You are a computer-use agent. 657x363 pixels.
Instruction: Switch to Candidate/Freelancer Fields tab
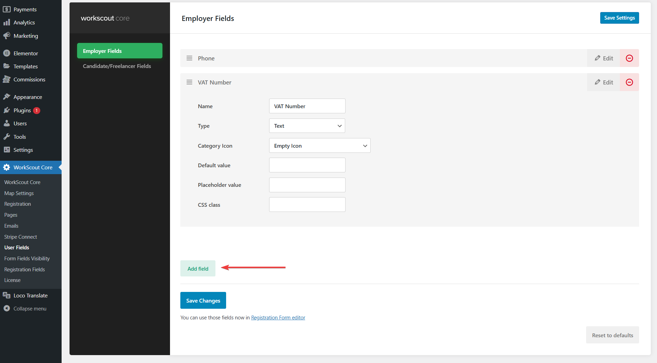117,66
